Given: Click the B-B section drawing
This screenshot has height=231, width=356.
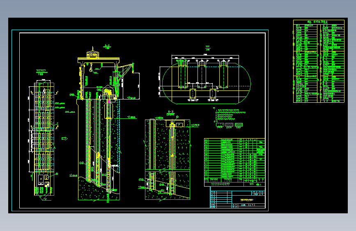Looking at the screenshot, I should coord(168,159).
